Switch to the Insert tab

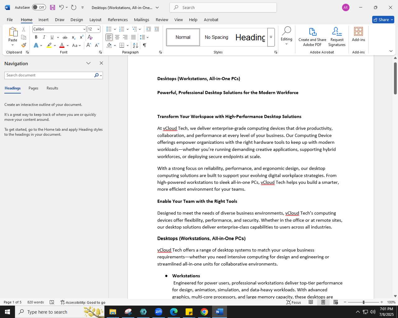(x=44, y=20)
